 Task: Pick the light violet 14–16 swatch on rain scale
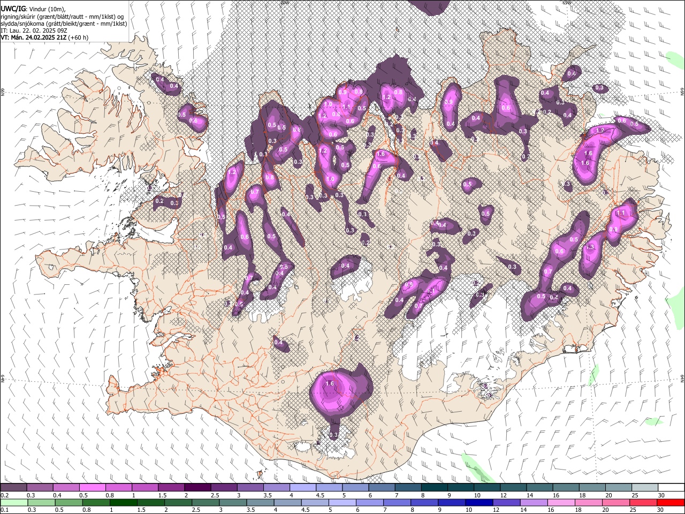(534, 503)
